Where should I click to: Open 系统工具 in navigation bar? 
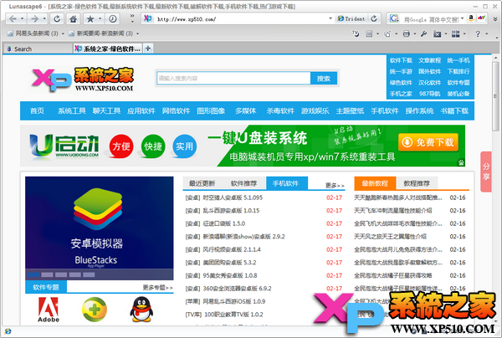point(72,111)
